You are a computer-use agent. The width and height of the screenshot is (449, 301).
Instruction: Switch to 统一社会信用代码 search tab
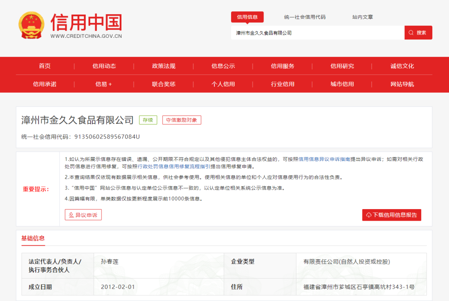click(x=305, y=17)
